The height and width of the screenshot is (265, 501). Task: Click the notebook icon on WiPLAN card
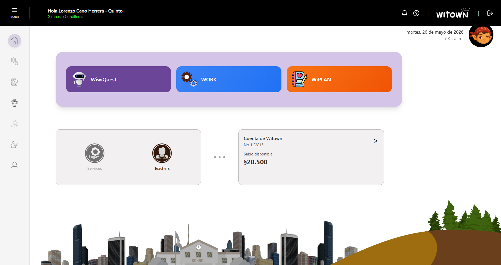tap(299, 79)
